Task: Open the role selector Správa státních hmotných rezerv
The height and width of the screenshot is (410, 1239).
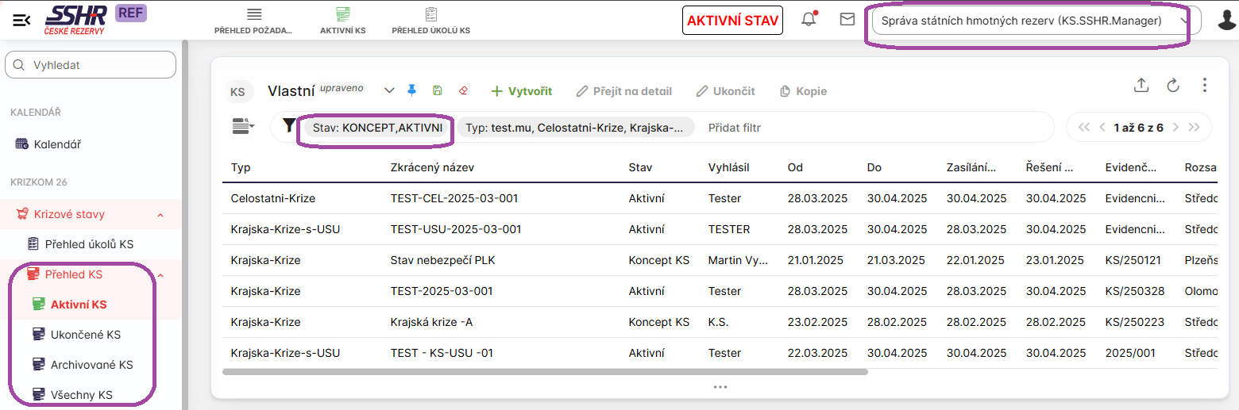Action: click(1030, 21)
